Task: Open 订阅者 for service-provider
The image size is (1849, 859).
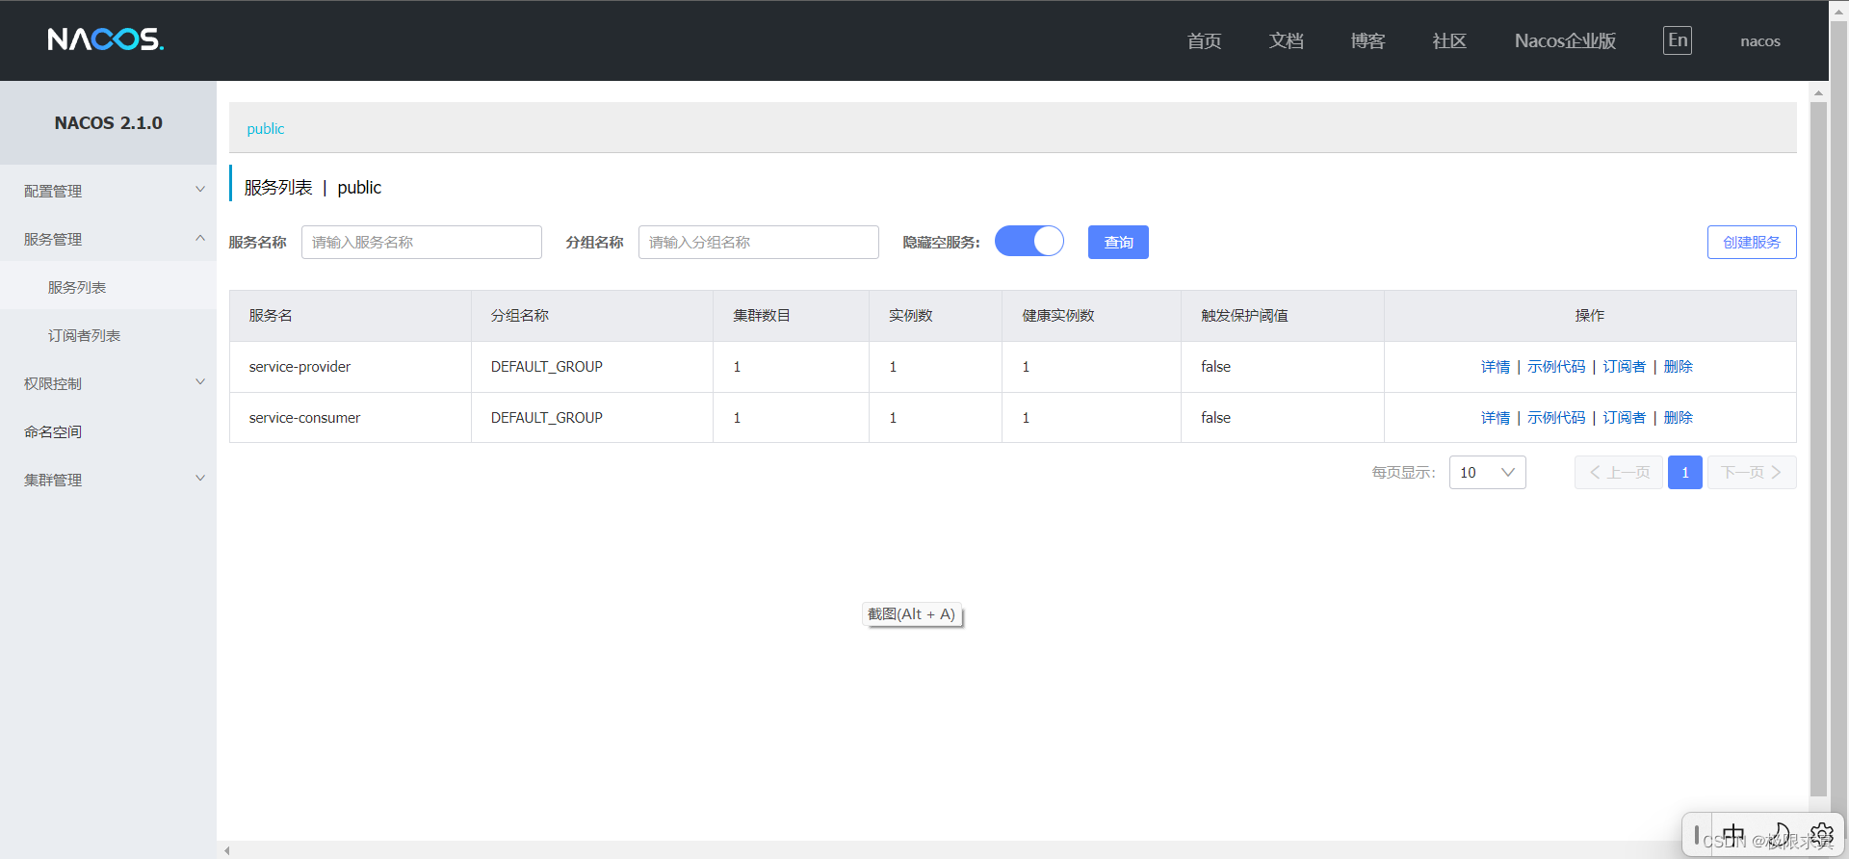Action: (1625, 366)
